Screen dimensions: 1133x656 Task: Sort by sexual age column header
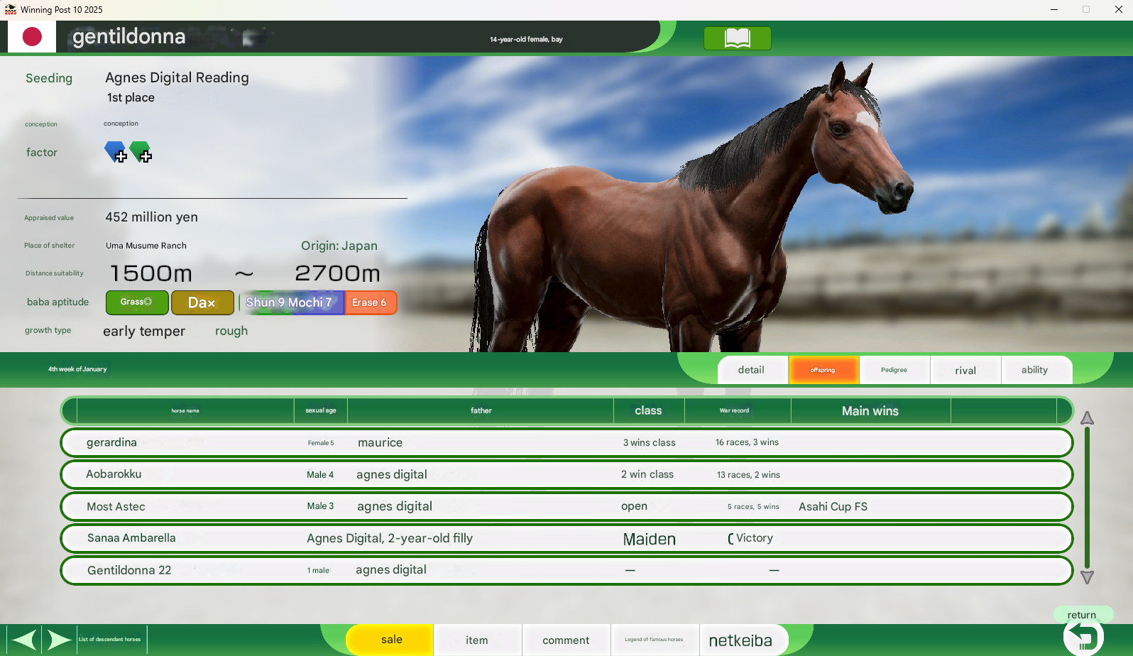click(x=321, y=410)
